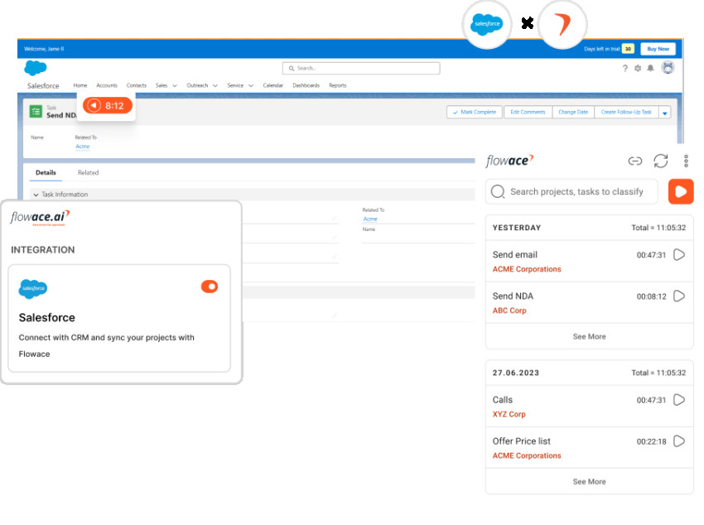704x525 pixels.
Task: Open the help question mark icon
Action: tap(625, 68)
